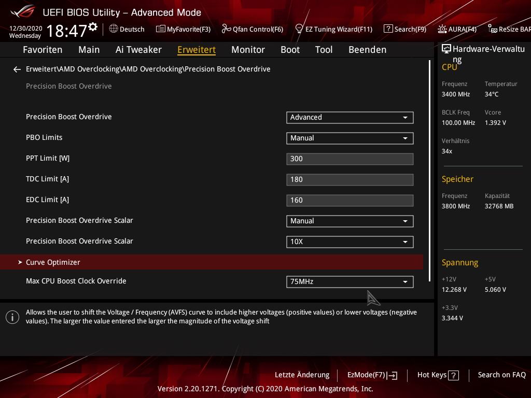This screenshot has height=398, width=531.
Task: Open the Favoriten tab
Action: pyautogui.click(x=43, y=50)
